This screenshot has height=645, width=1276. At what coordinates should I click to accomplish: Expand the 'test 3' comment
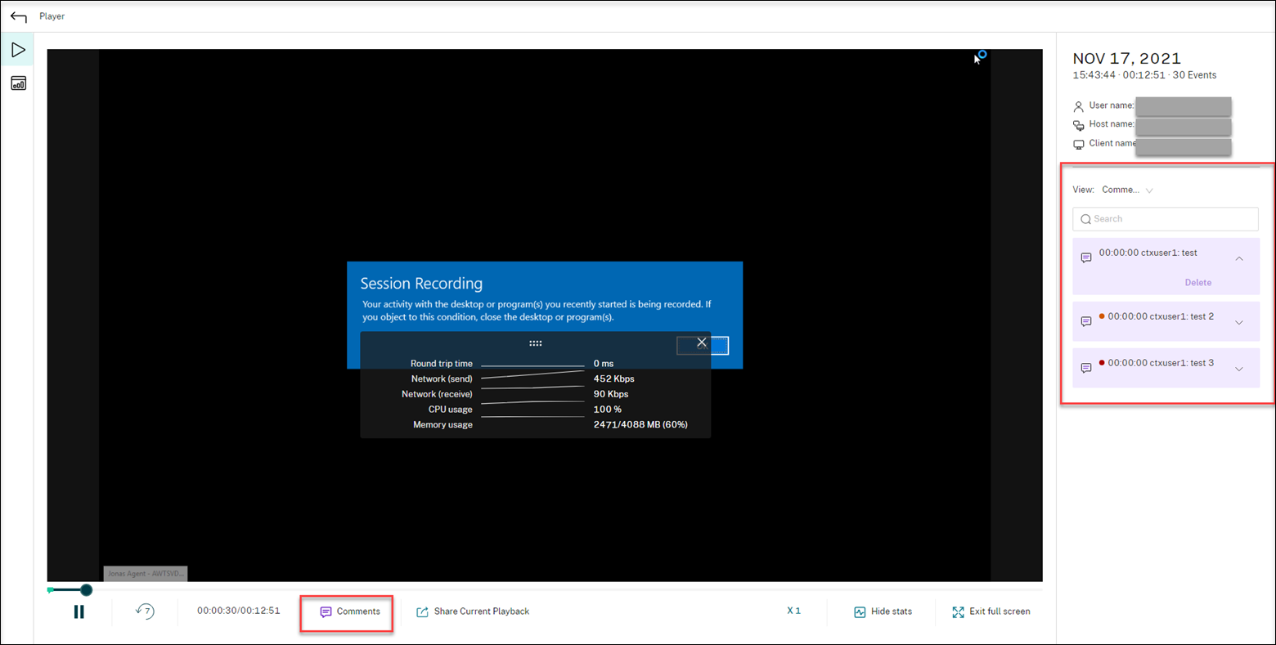(x=1238, y=369)
